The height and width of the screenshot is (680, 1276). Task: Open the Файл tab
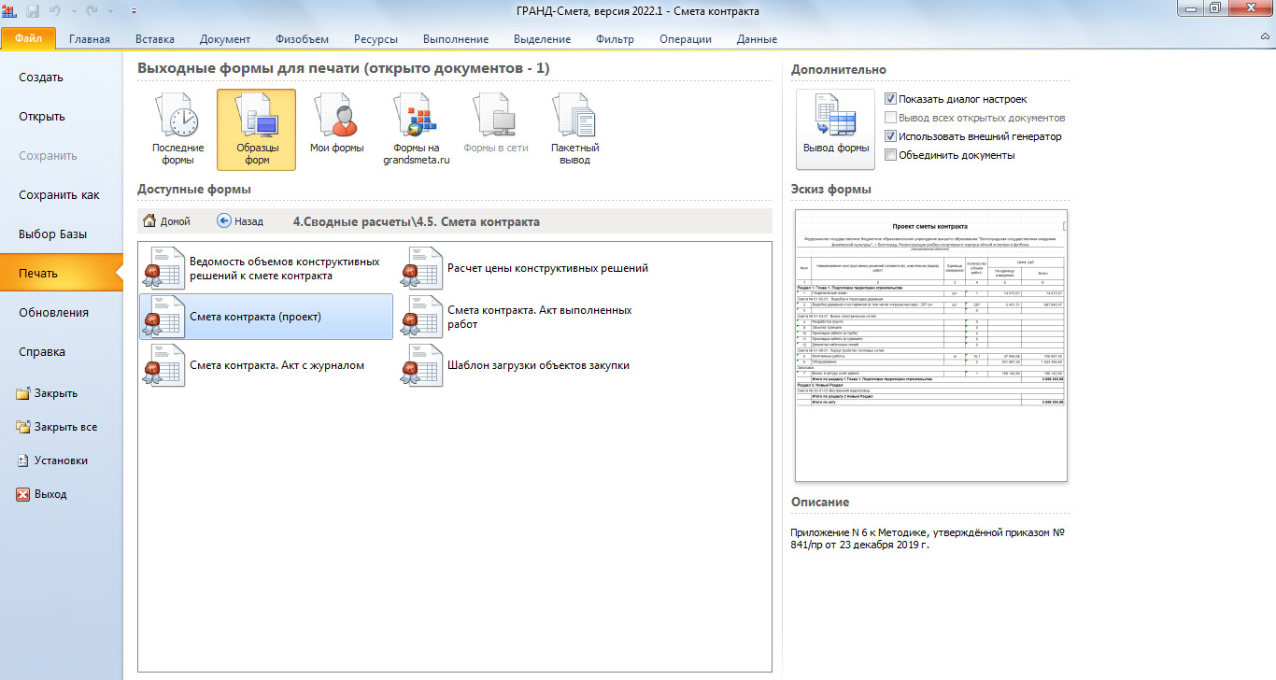click(x=28, y=38)
